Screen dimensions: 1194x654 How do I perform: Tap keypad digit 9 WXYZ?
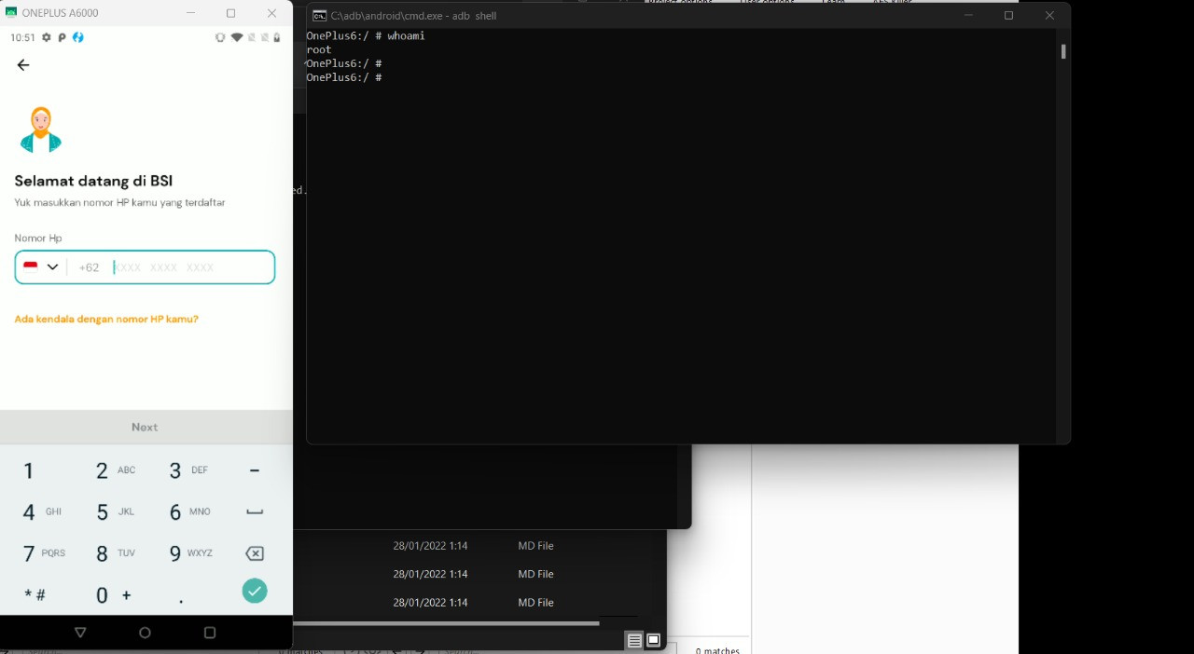(x=190, y=553)
